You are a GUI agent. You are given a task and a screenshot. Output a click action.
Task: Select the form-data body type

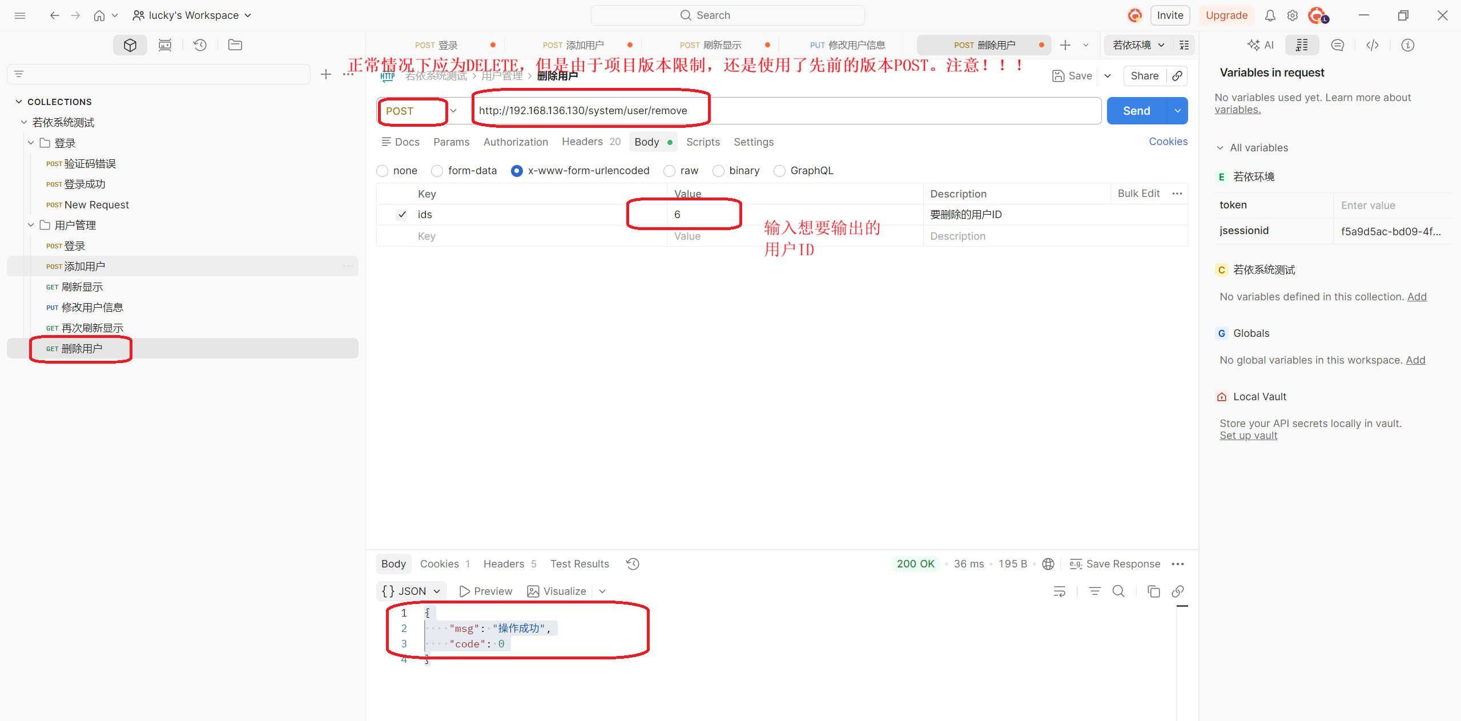(437, 171)
